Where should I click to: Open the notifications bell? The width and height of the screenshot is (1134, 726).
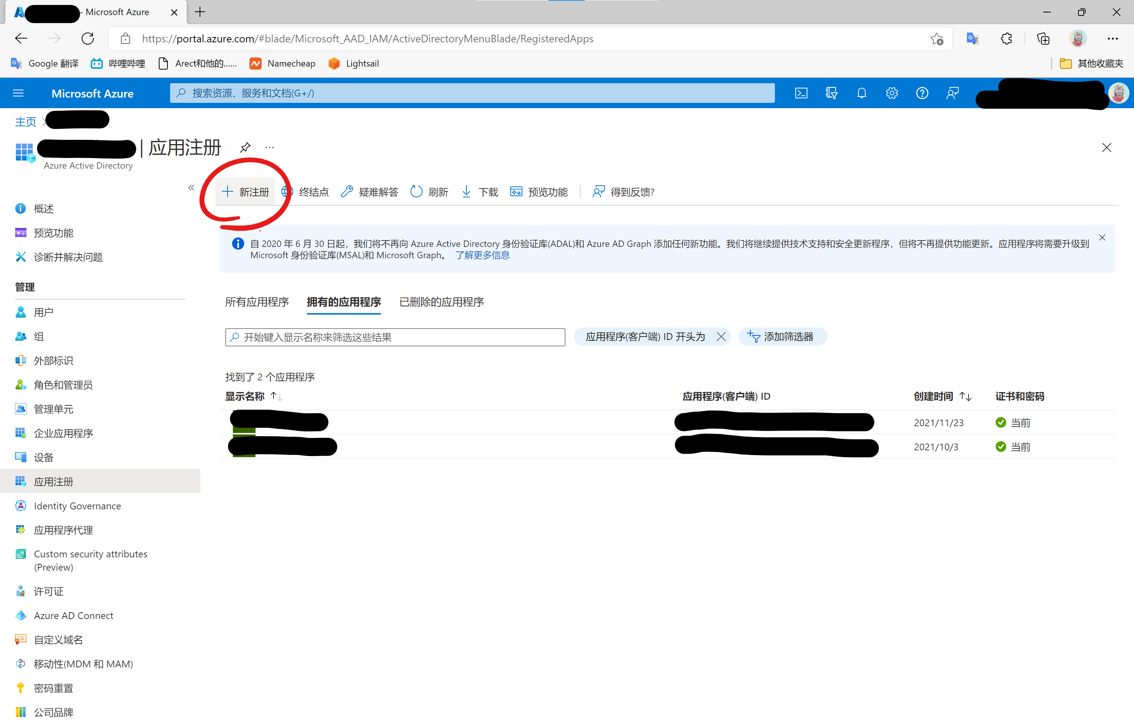(x=861, y=93)
